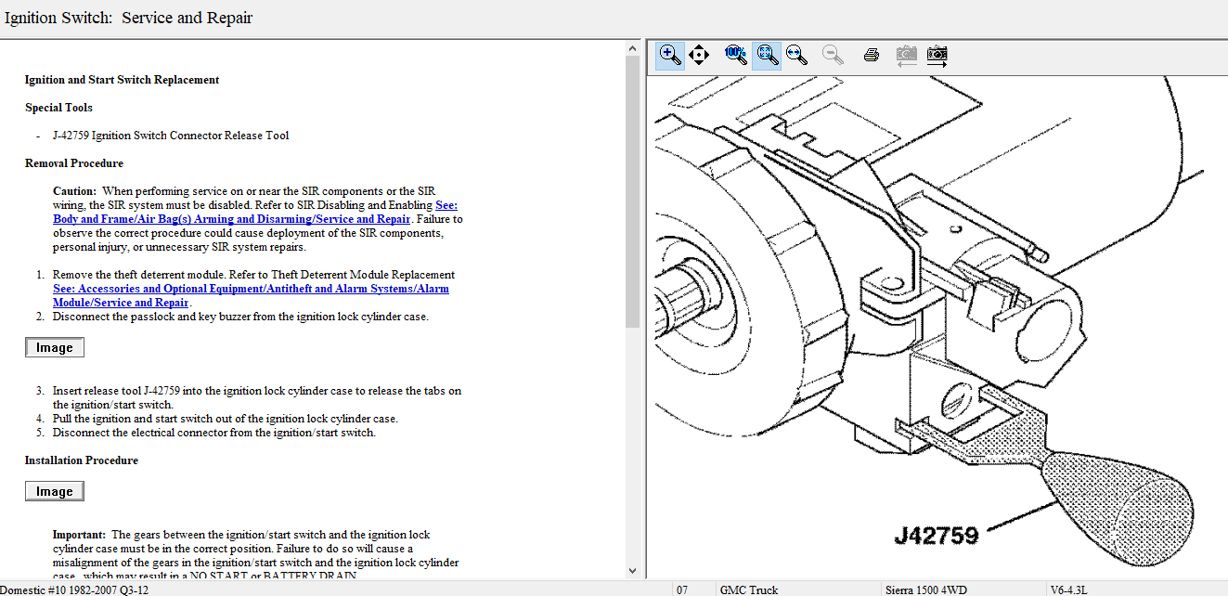Open the Installation Procedure Image button

(x=55, y=492)
